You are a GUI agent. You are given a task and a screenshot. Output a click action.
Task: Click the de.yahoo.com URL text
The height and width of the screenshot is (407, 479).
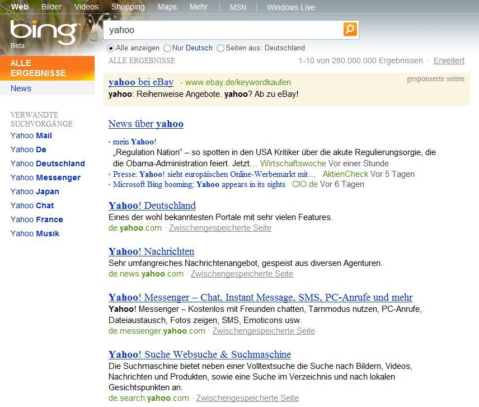[x=135, y=228]
